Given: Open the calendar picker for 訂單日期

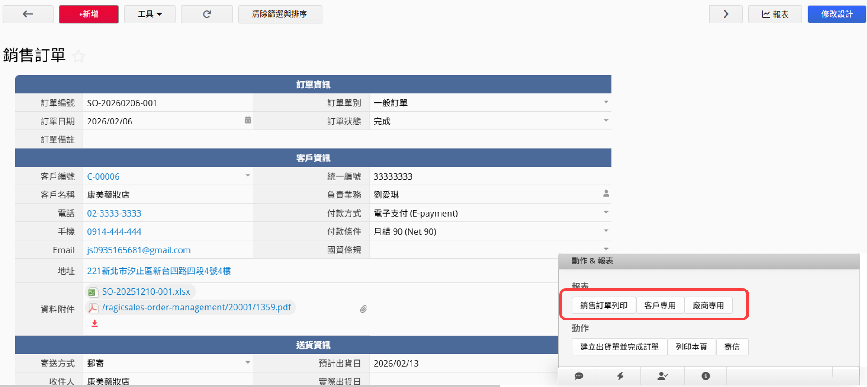Looking at the screenshot, I should tap(248, 120).
